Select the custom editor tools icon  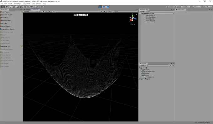click(25, 7)
